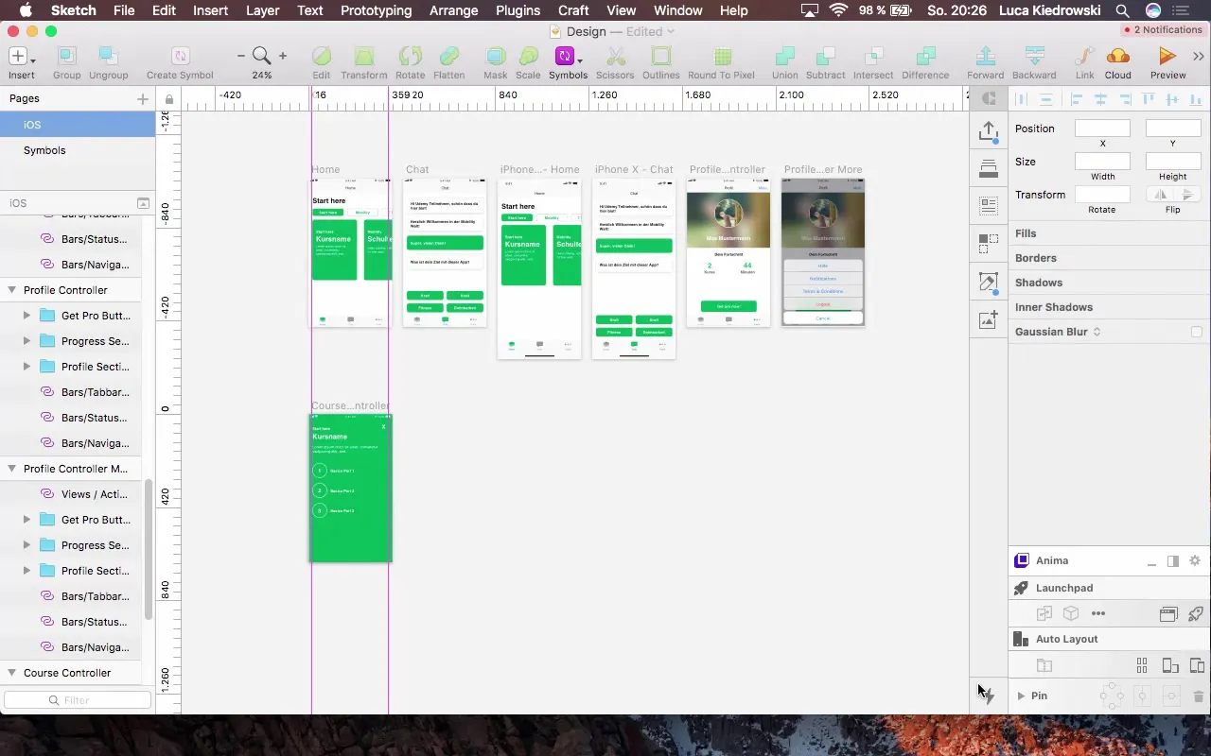This screenshot has height=756, width=1211.
Task: Click the layer Filter search field
Action: (78, 700)
